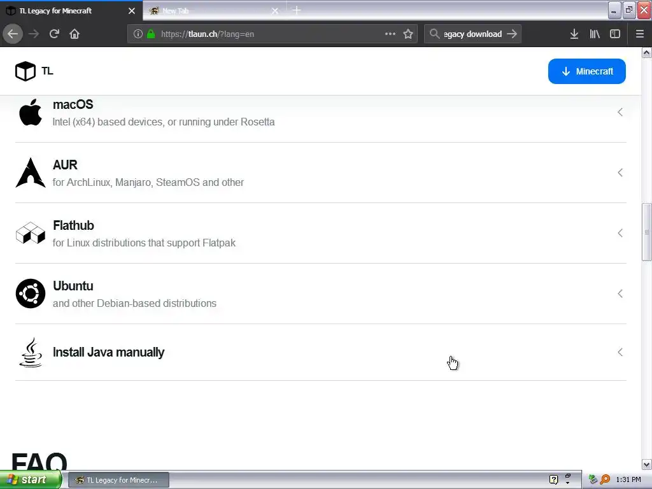652x489 pixels.
Task: Expand the AUR row chevron
Action: 620,173
